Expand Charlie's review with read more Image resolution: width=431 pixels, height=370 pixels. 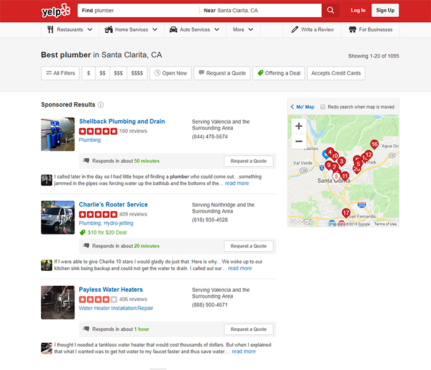click(x=240, y=268)
